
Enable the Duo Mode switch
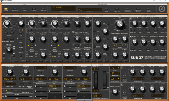point(87,45)
